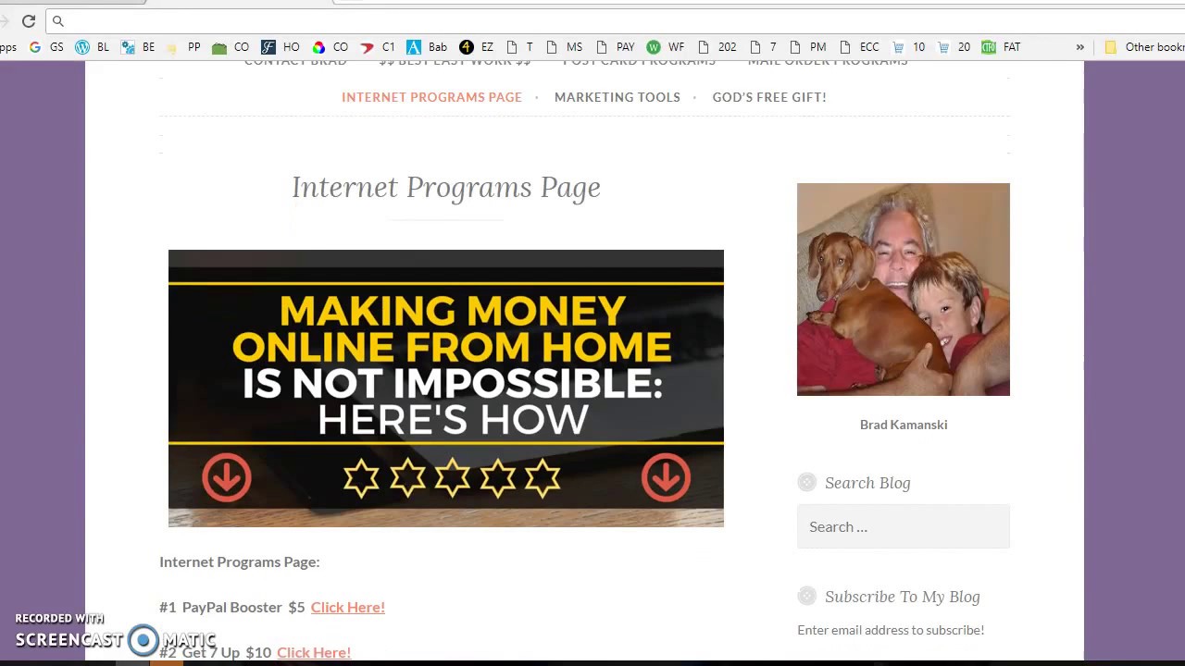Click the Internet Programs Page title heading

(x=446, y=187)
